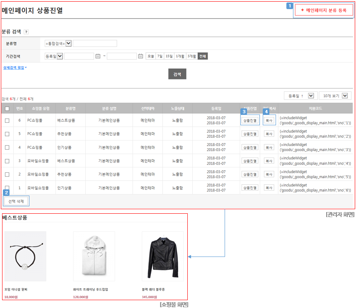Click 복사 button for row 5
356x308 pixels.
coord(269,134)
